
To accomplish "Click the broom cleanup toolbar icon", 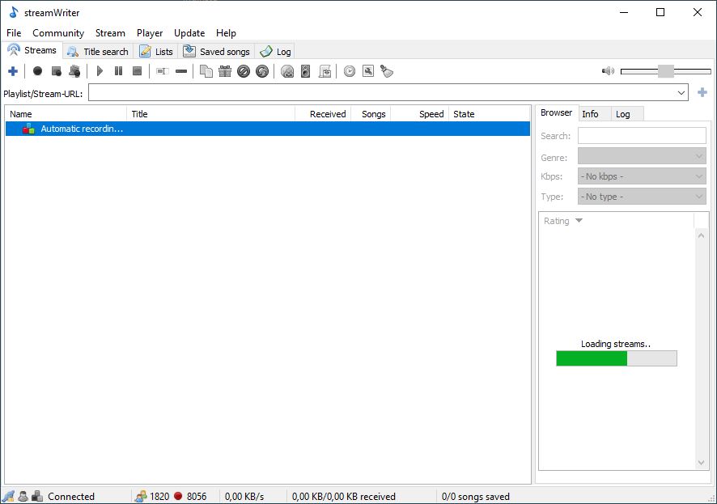I will [387, 71].
